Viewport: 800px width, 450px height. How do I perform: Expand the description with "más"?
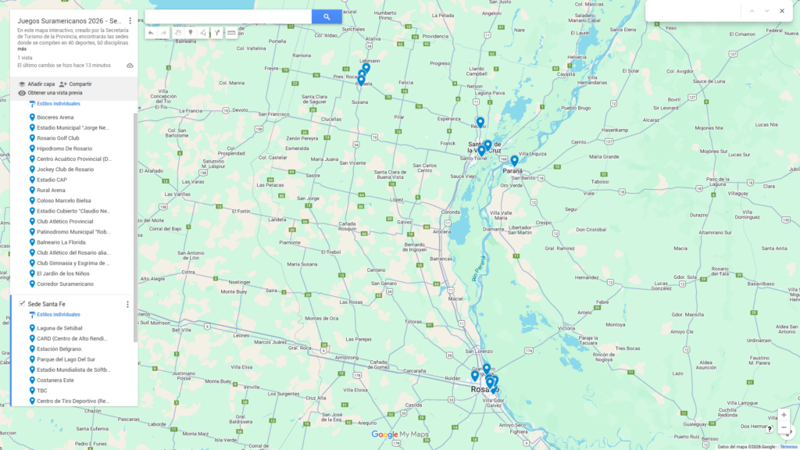pyautogui.click(x=21, y=48)
